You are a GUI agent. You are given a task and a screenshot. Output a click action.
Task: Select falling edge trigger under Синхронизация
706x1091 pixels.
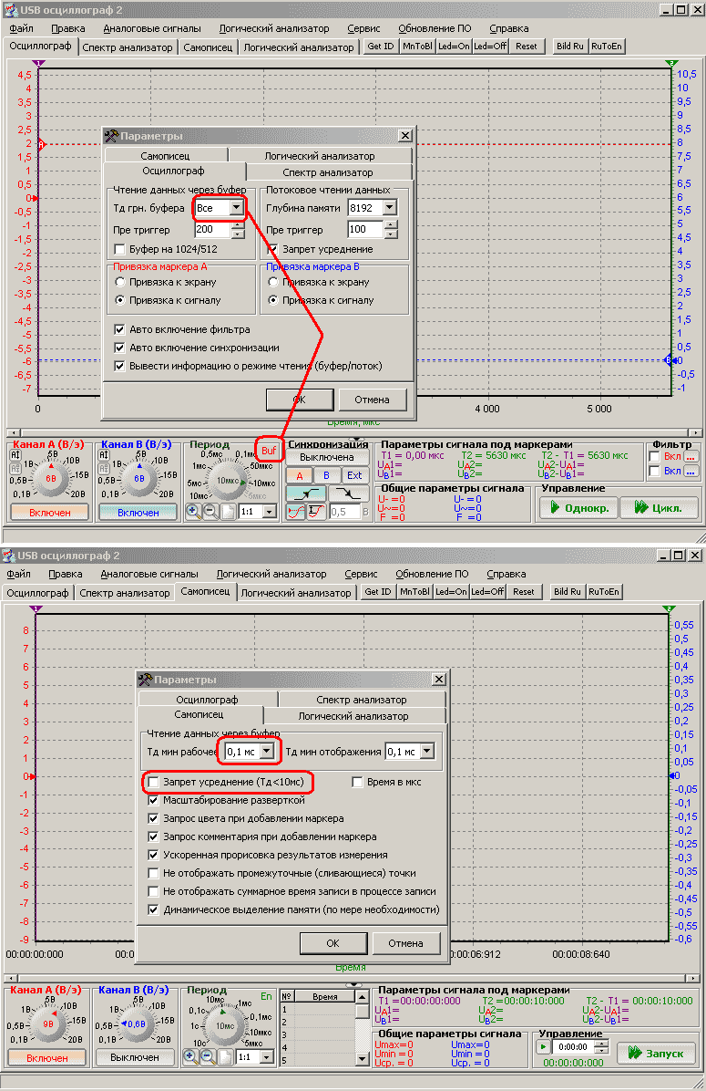click(348, 494)
